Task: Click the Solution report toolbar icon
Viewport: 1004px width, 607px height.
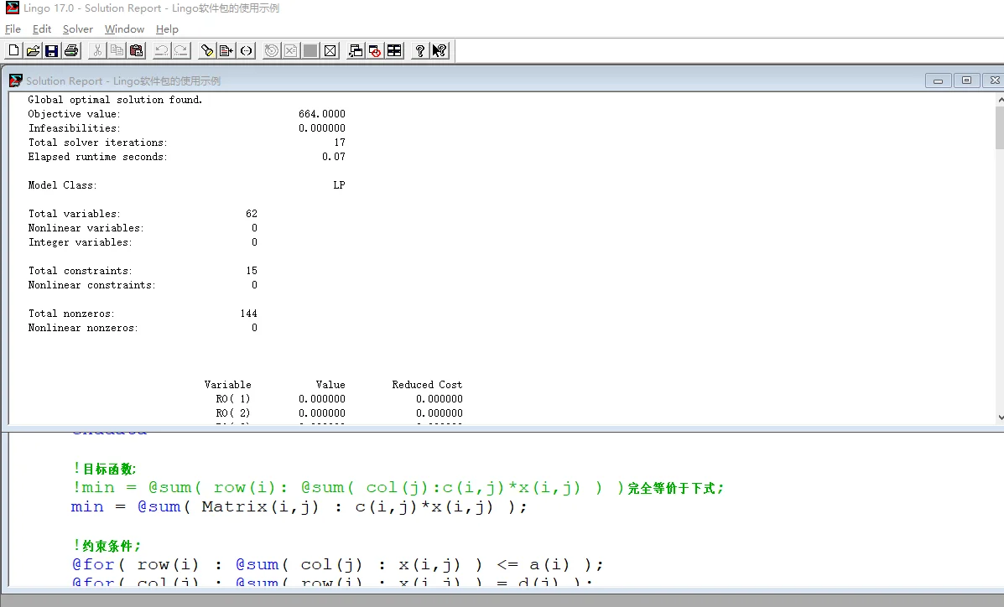Action: click(x=291, y=50)
